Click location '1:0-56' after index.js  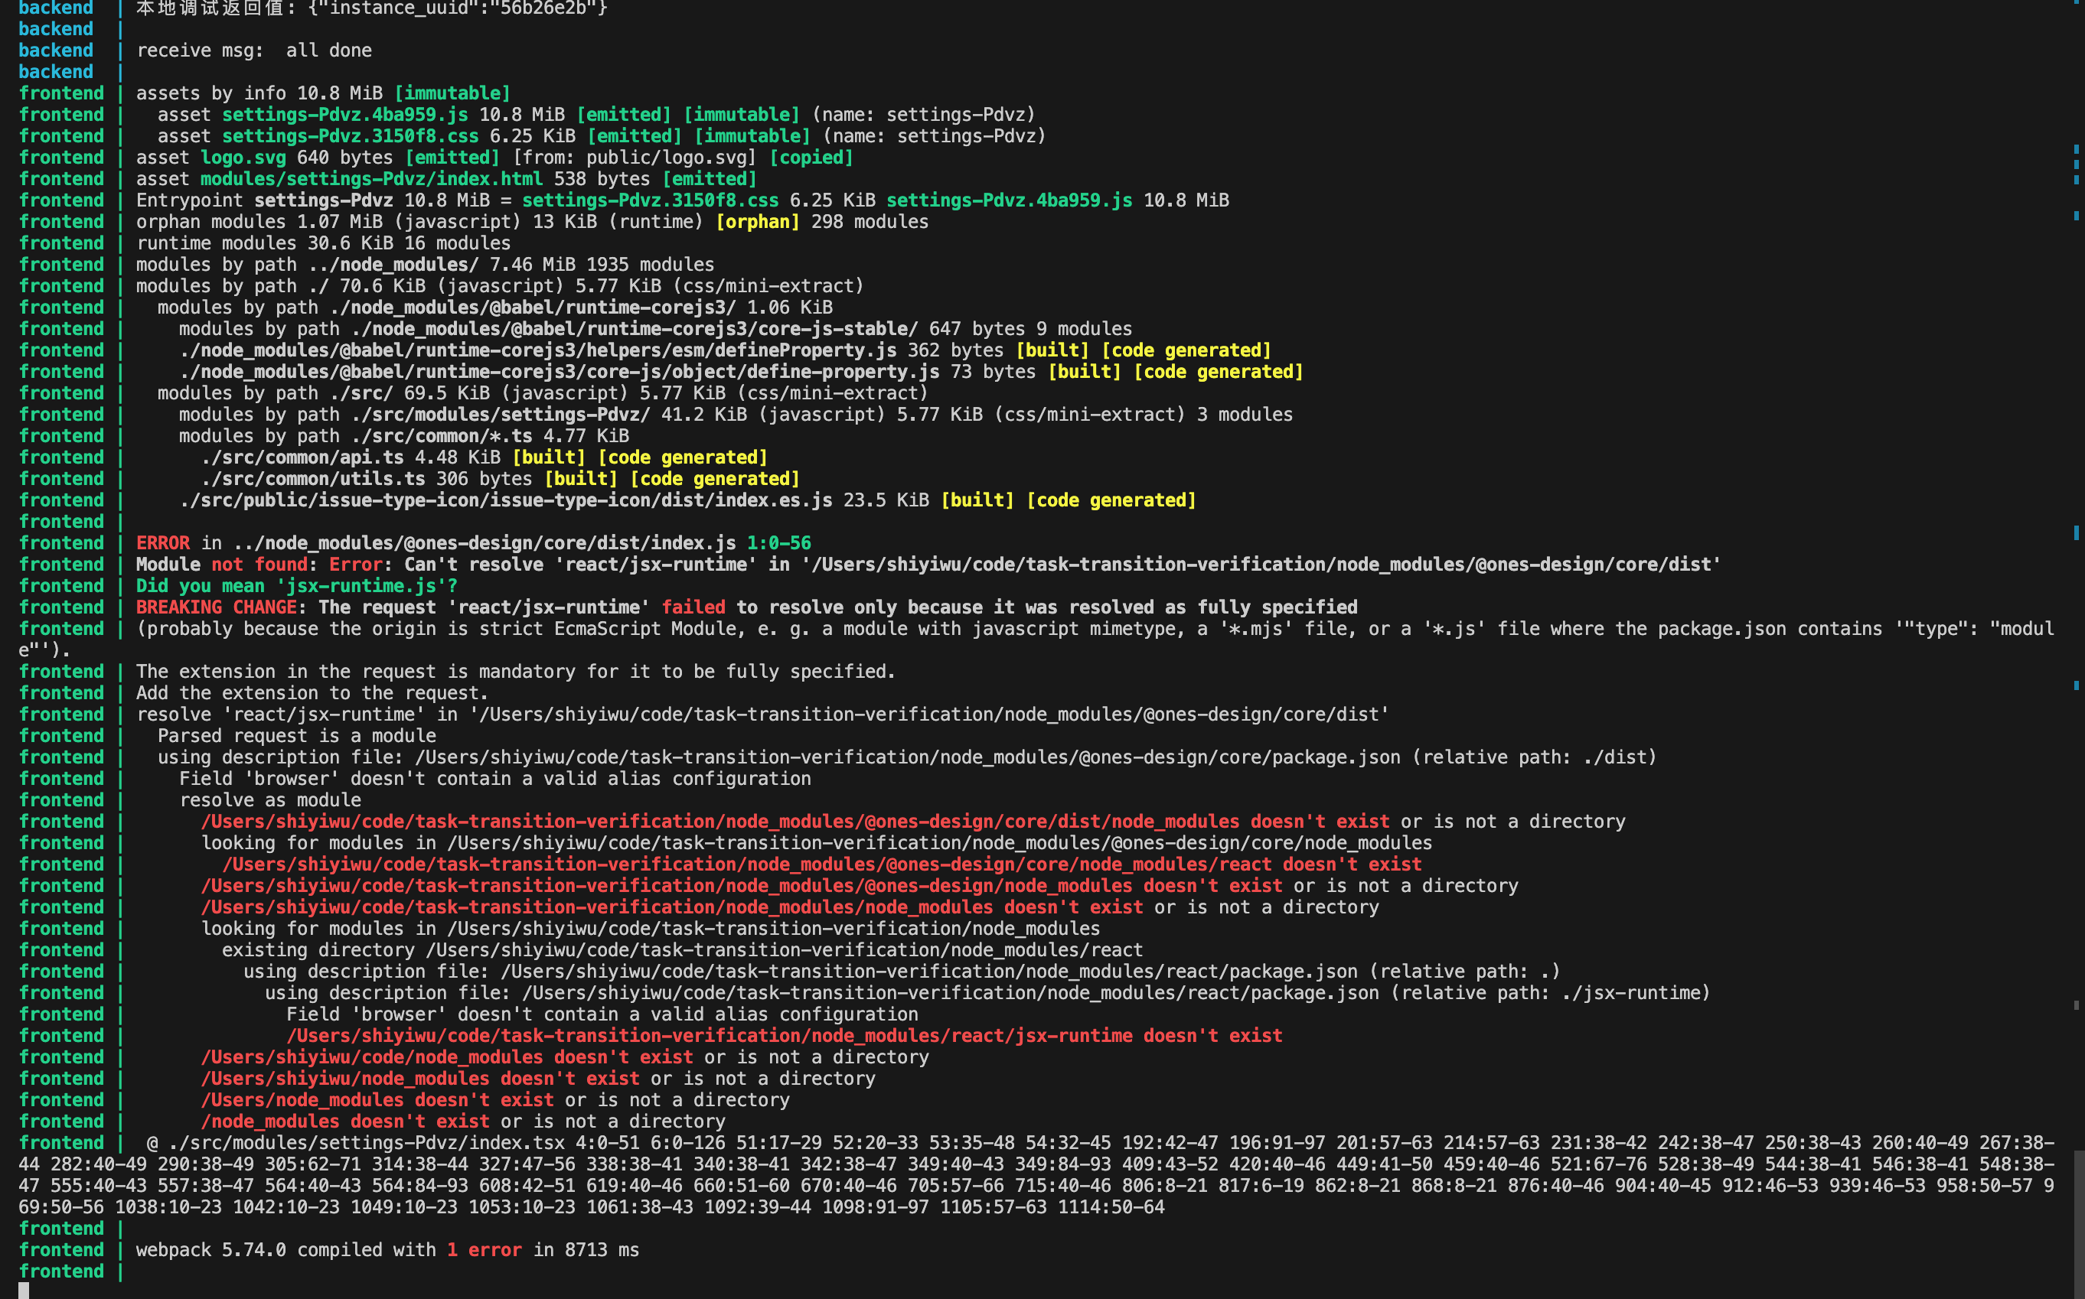[778, 543]
